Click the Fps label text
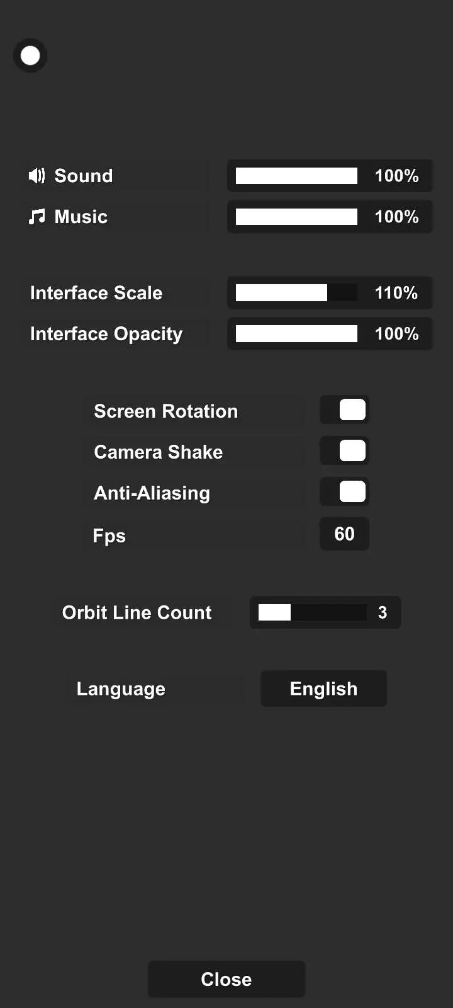This screenshot has height=1008, width=453. tap(109, 536)
